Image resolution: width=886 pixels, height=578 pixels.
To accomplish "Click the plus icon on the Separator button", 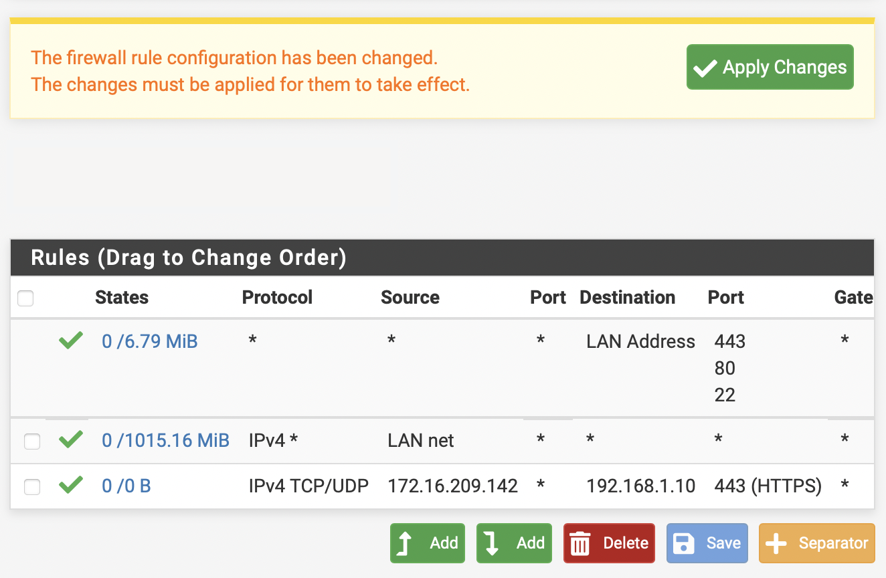I will [778, 543].
